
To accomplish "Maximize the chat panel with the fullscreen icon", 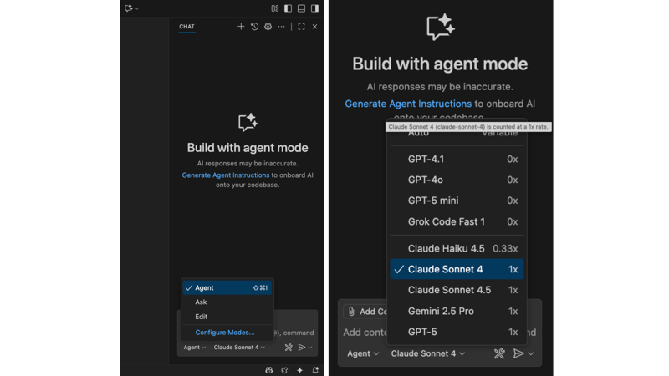I will click(x=301, y=27).
